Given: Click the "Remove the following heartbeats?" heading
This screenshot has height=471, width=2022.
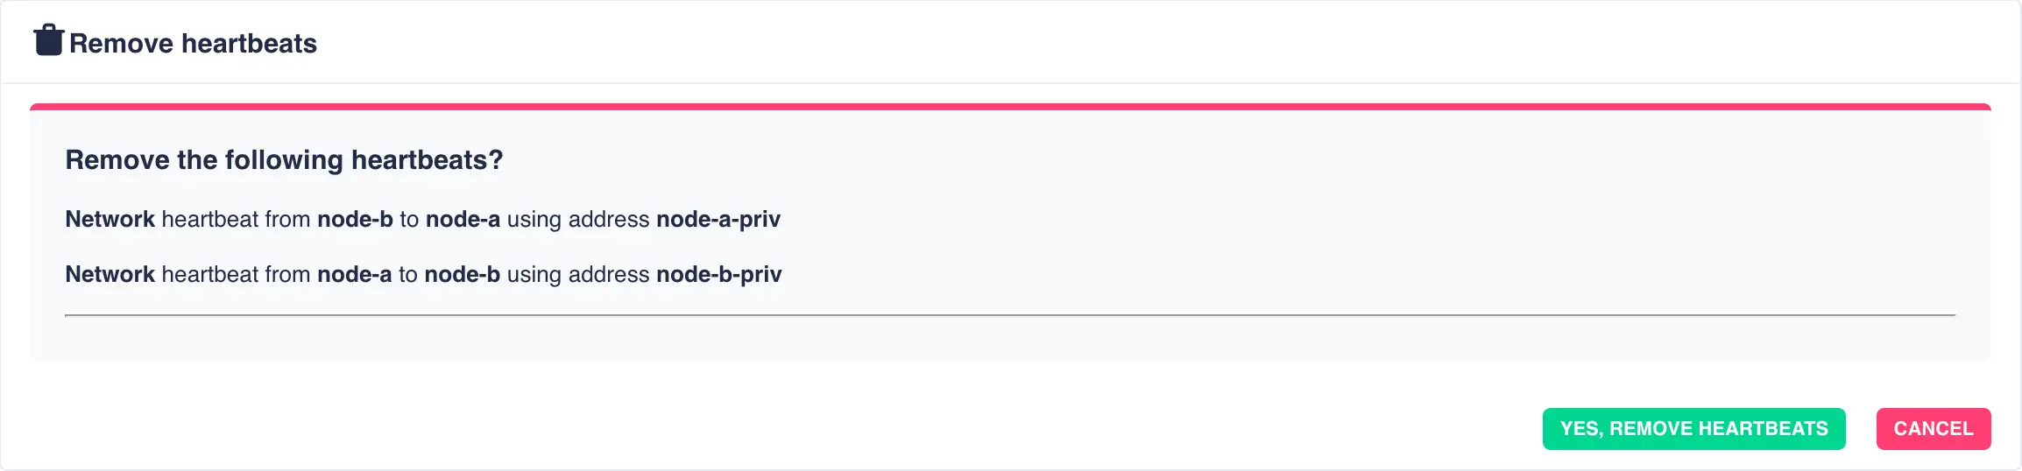Looking at the screenshot, I should [284, 160].
